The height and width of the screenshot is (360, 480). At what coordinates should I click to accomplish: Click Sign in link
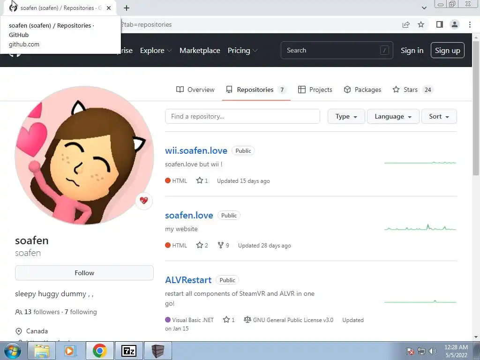coord(412,51)
